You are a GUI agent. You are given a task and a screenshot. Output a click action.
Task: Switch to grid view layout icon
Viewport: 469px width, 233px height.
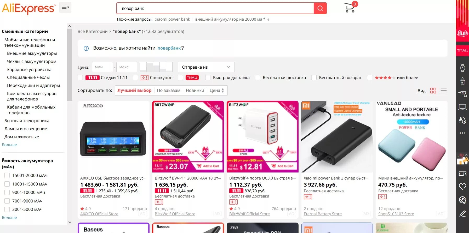tap(433, 91)
